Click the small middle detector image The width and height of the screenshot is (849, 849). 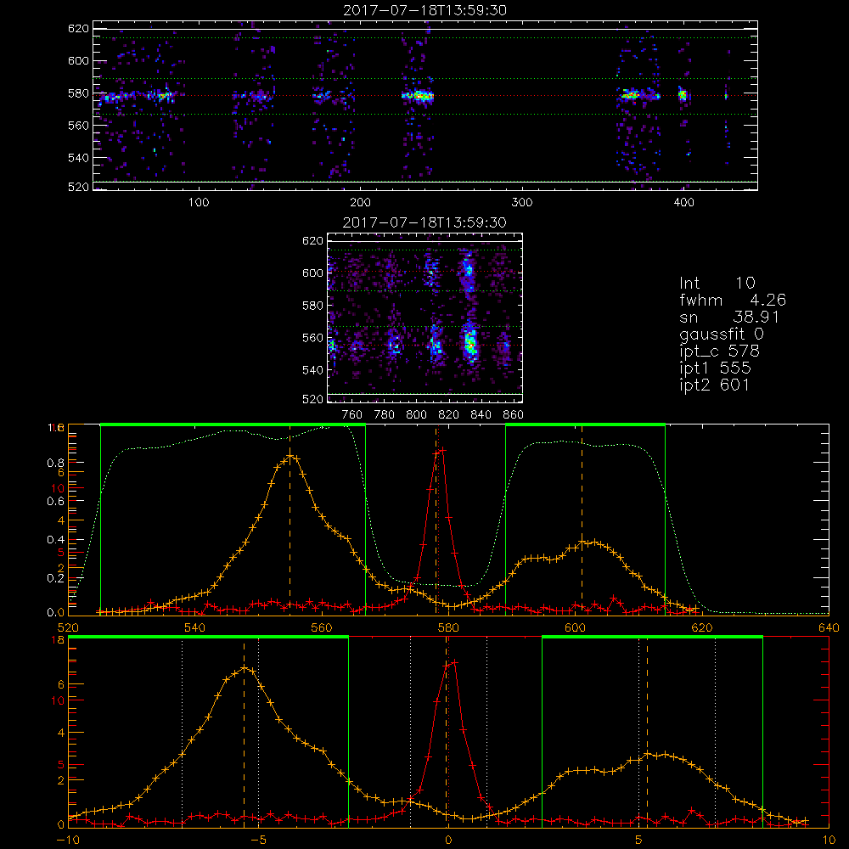(424, 318)
